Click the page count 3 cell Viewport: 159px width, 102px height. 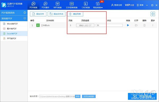coord(70,25)
